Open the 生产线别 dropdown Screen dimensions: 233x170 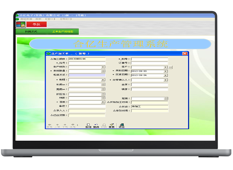103,67
